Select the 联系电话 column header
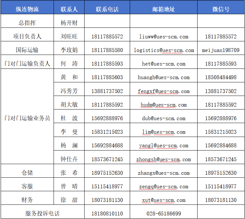 107,9
